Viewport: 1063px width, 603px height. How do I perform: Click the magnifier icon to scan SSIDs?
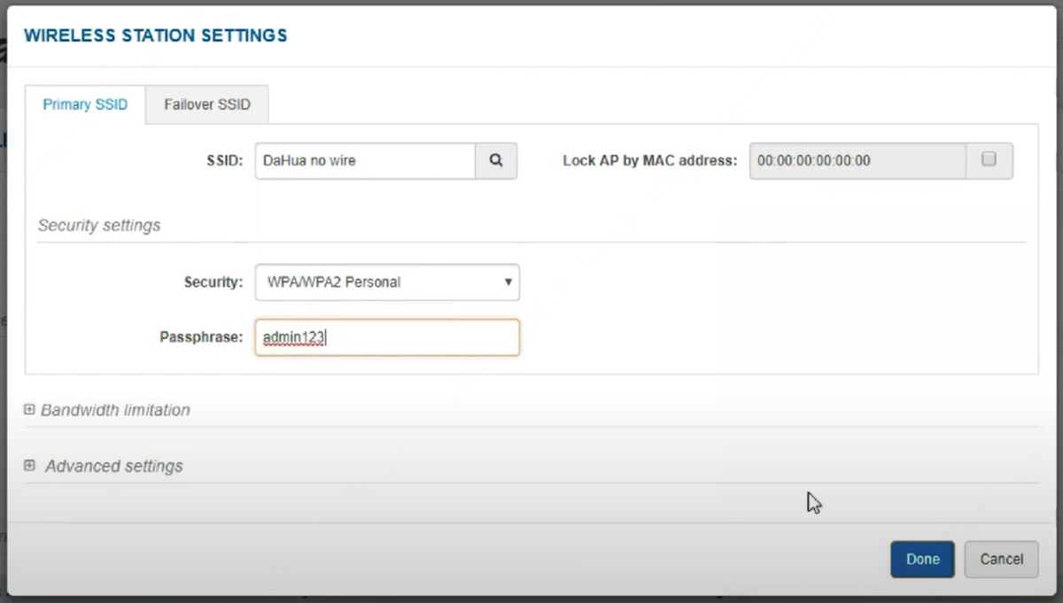coord(496,161)
